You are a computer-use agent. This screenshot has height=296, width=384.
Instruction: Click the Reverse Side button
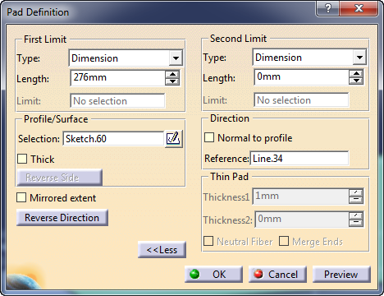pyautogui.click(x=60, y=178)
